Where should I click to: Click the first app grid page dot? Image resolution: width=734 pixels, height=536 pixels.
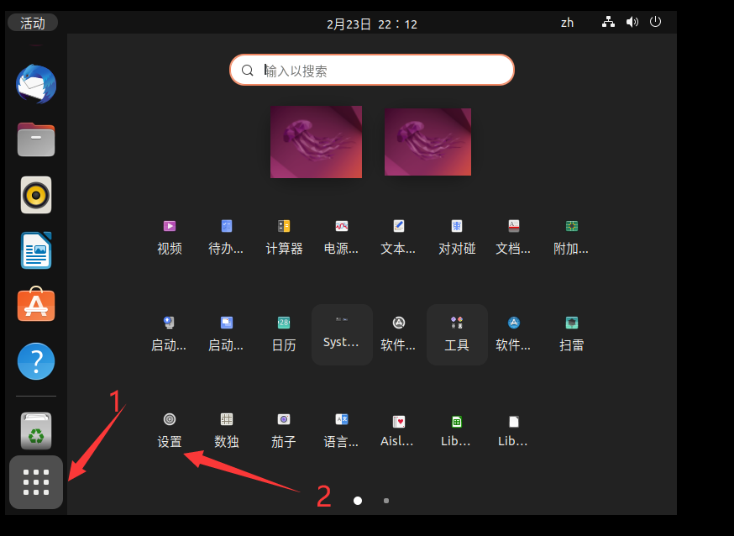click(x=358, y=501)
